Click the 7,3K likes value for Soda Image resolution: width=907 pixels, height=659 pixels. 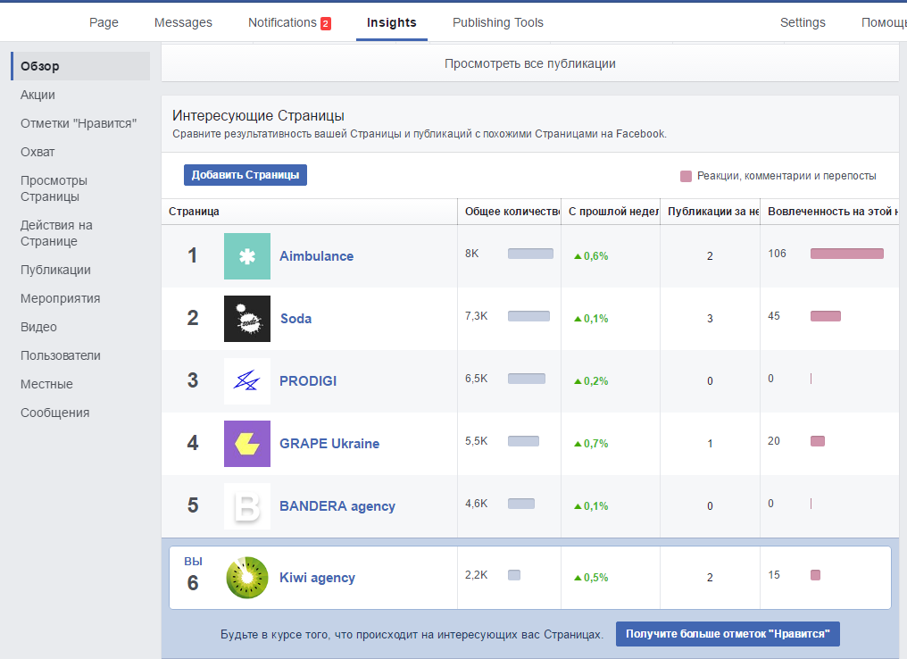(x=476, y=316)
